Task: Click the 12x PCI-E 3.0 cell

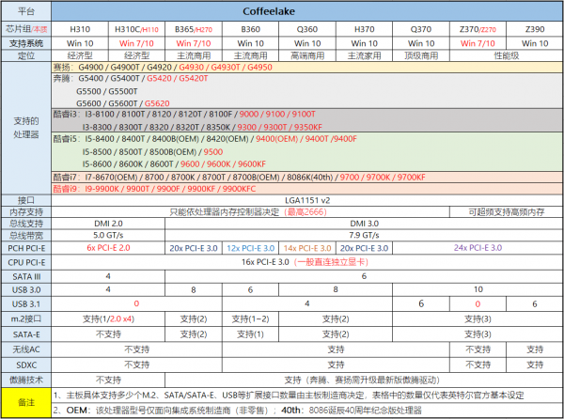Action: pos(250,248)
